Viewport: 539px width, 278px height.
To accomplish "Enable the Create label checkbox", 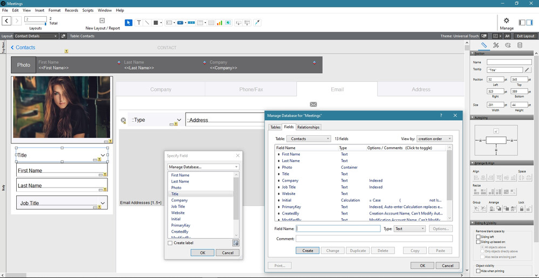I will (x=170, y=243).
